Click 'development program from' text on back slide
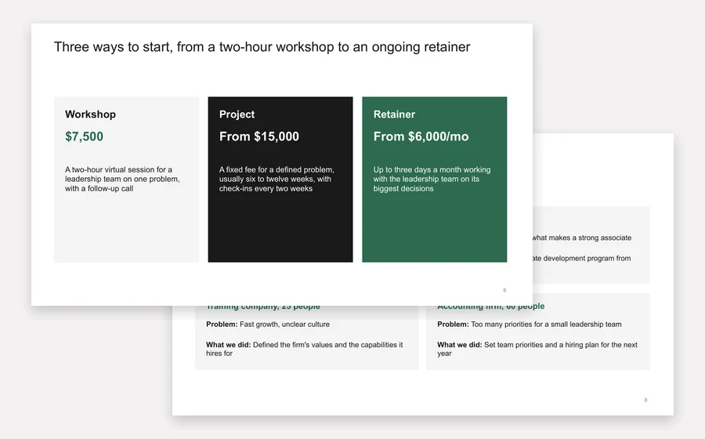Viewport: 705px width, 439px height. 582,258
